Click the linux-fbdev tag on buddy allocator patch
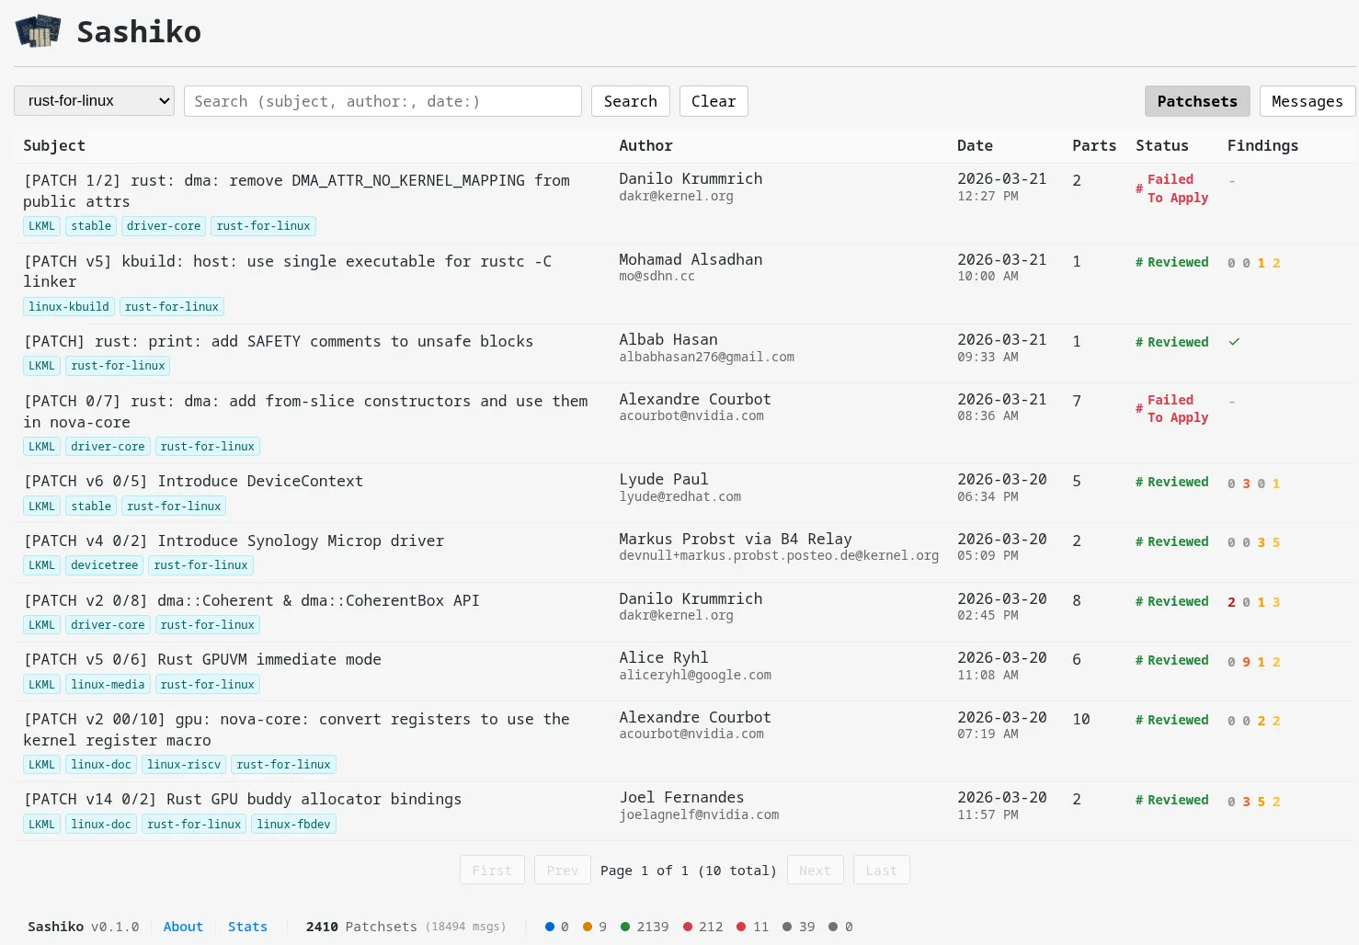1359x945 pixels. (293, 825)
